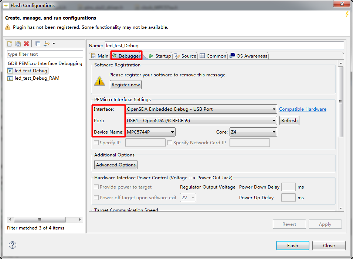Switch to the Common tab
The image size is (353, 259).
213,56
